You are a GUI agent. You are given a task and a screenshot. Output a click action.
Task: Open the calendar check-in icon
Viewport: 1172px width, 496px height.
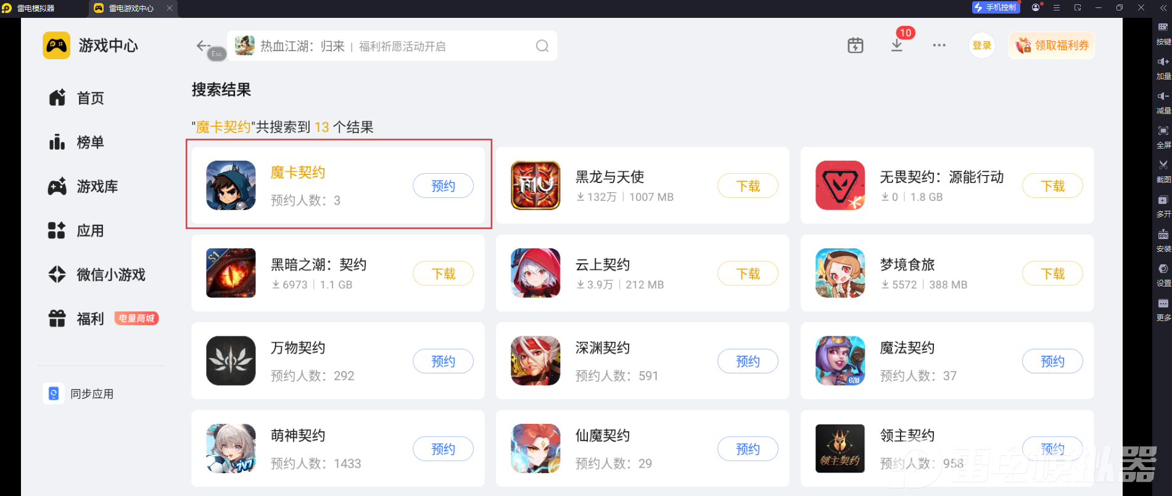[856, 46]
